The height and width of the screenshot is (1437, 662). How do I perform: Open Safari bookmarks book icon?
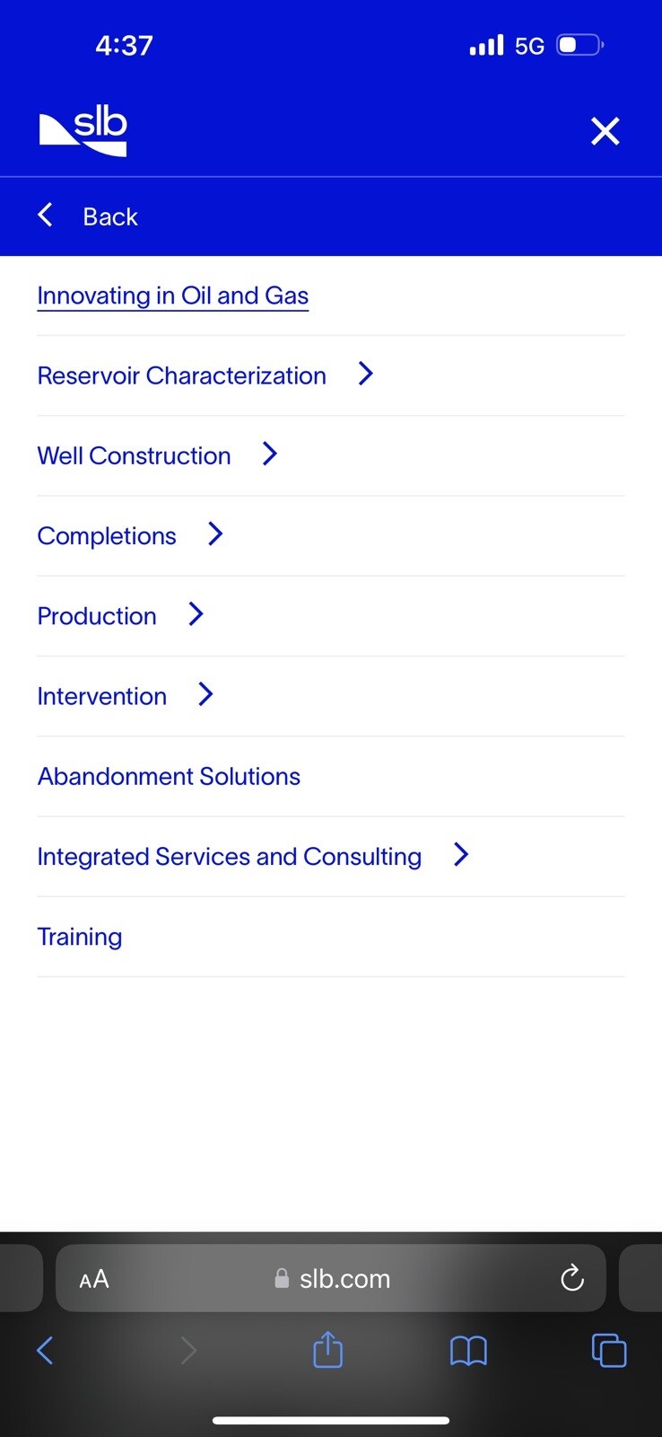468,1351
